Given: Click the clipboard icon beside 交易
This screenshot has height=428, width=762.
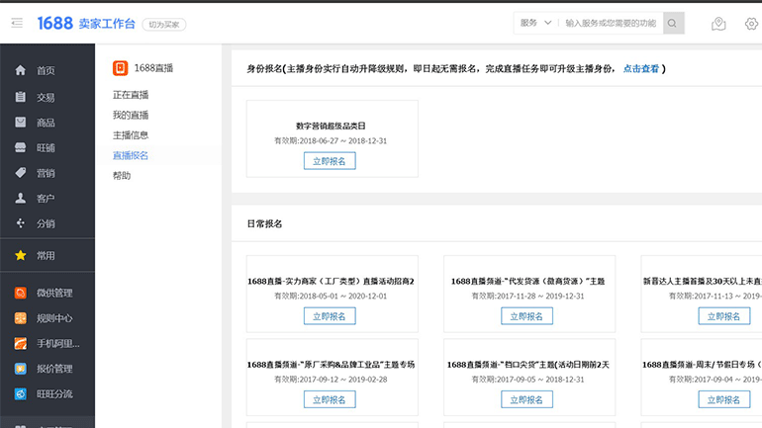Looking at the screenshot, I should click(21, 97).
